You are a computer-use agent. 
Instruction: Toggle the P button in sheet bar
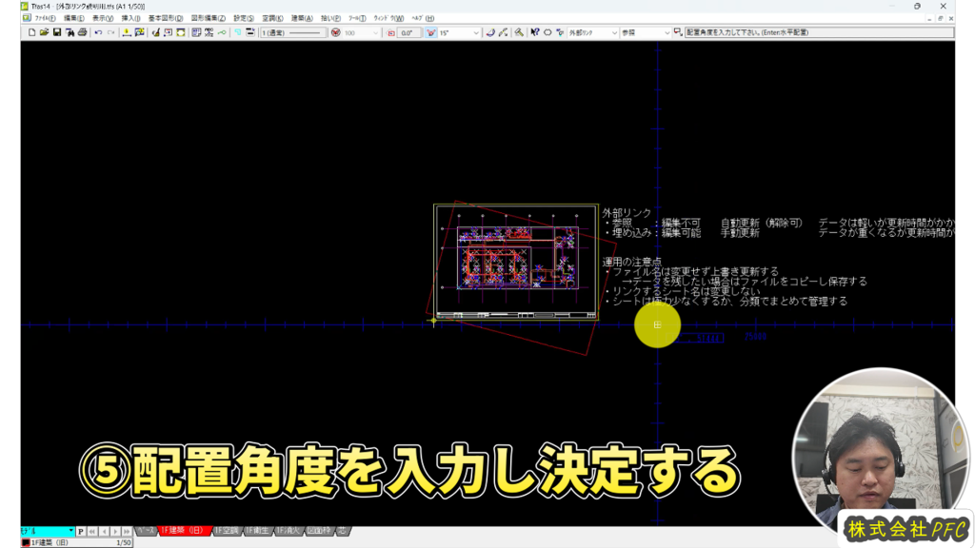pos(81,532)
